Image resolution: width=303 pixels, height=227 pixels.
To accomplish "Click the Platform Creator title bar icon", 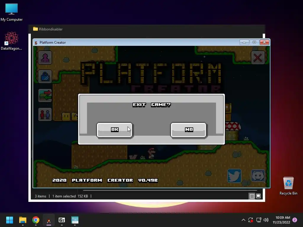I will point(36,43).
